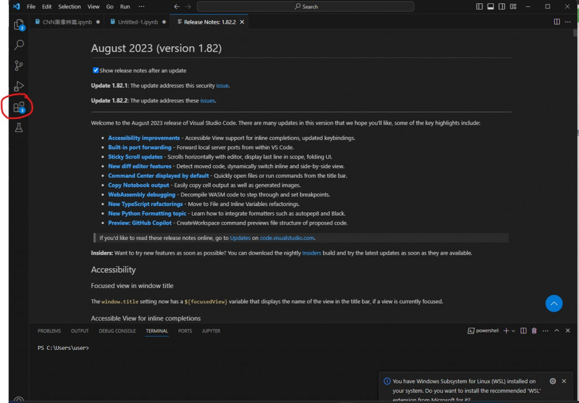This screenshot has width=579, height=403.
Task: Open the Go menu
Action: click(x=110, y=7)
